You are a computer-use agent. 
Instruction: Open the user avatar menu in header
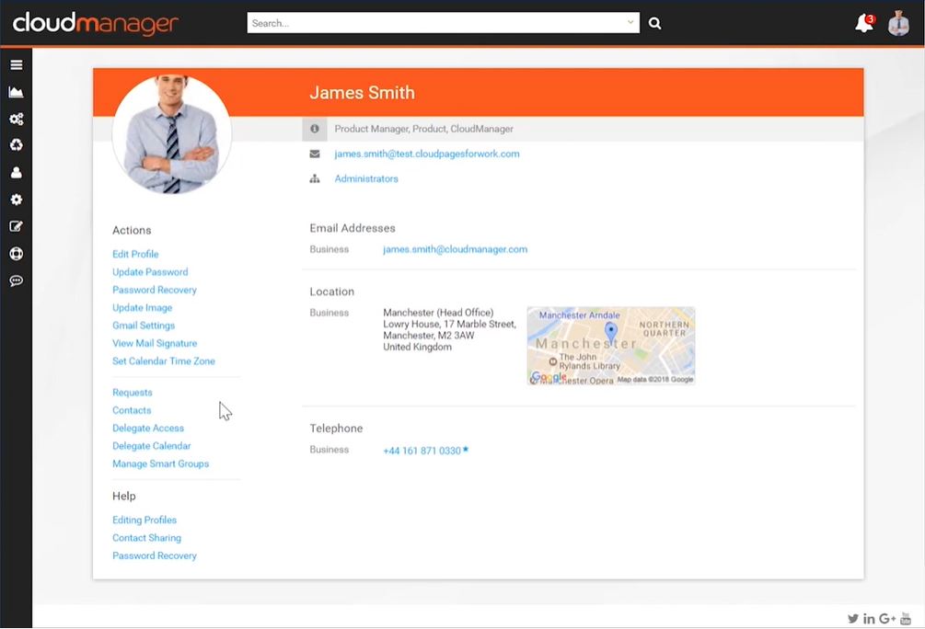click(898, 24)
